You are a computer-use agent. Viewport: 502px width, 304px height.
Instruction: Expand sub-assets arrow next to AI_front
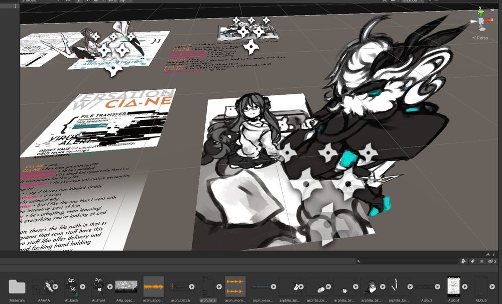pos(110,286)
